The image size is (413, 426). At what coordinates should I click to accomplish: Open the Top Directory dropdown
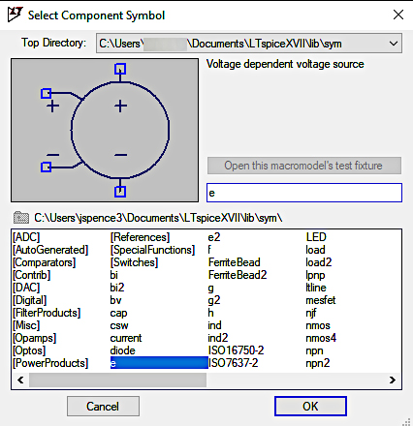pos(394,44)
